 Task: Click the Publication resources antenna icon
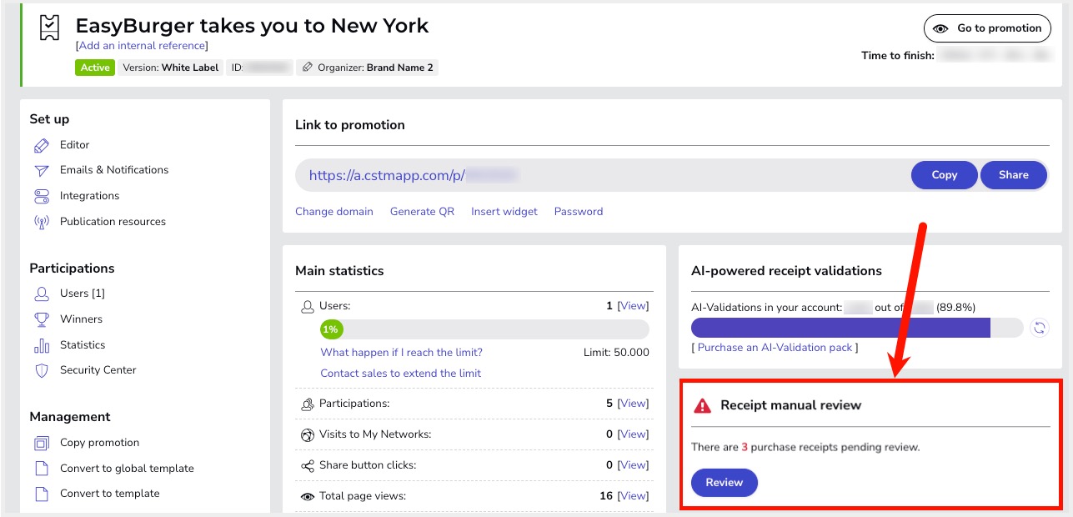pos(42,222)
